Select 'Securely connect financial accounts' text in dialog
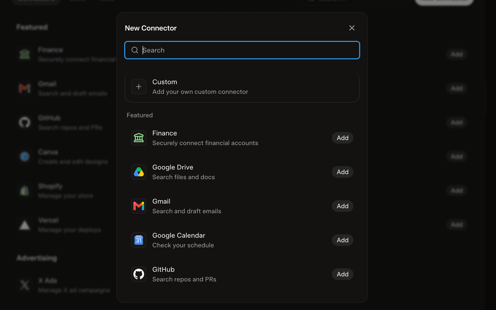This screenshot has height=310, width=496. pos(205,143)
